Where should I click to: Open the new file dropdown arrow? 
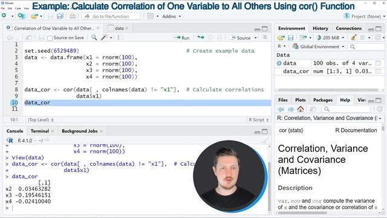(12, 16)
